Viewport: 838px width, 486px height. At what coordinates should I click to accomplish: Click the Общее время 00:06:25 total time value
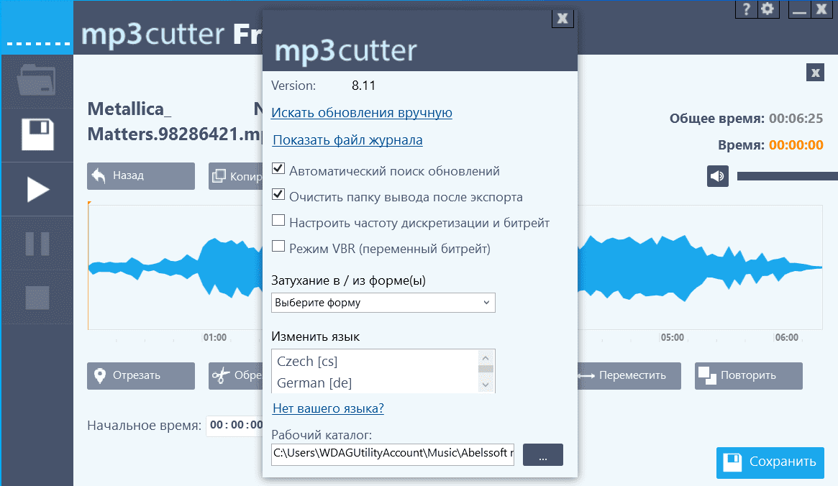[x=796, y=119]
